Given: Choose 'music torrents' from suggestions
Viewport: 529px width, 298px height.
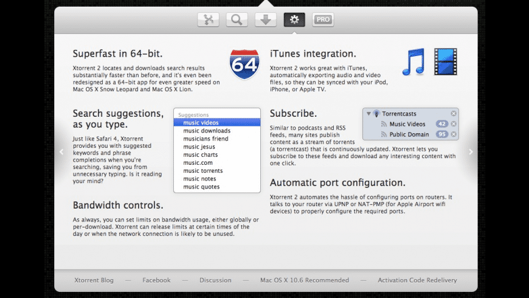Looking at the screenshot, I should tap(203, 171).
